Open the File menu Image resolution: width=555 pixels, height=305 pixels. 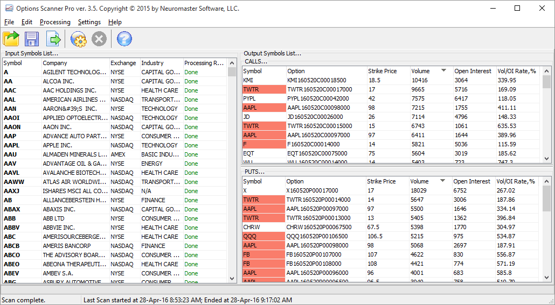(x=9, y=22)
